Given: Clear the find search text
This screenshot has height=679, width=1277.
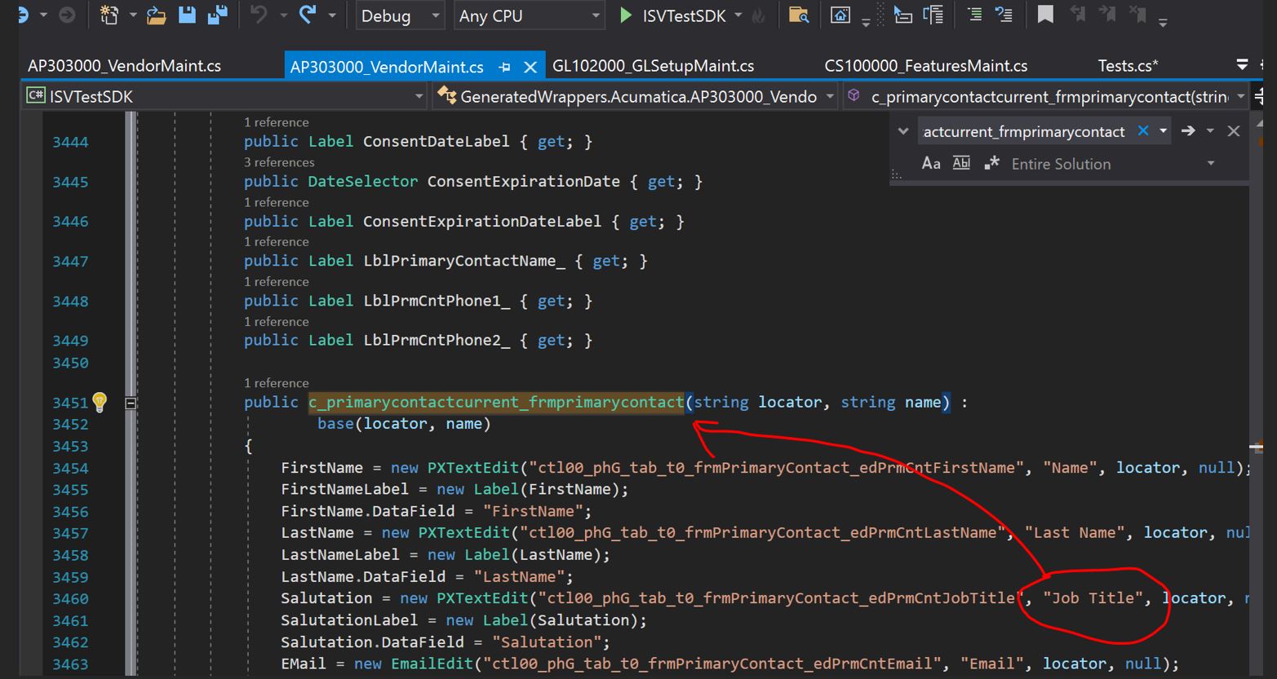Looking at the screenshot, I should coord(1143,130).
